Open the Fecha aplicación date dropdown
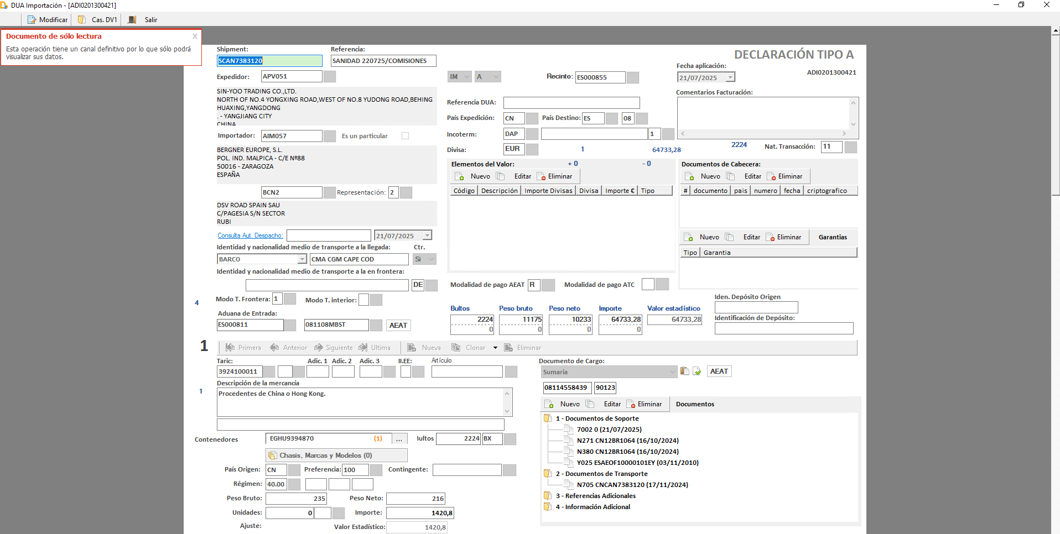This screenshot has height=534, width=1060. (x=730, y=78)
